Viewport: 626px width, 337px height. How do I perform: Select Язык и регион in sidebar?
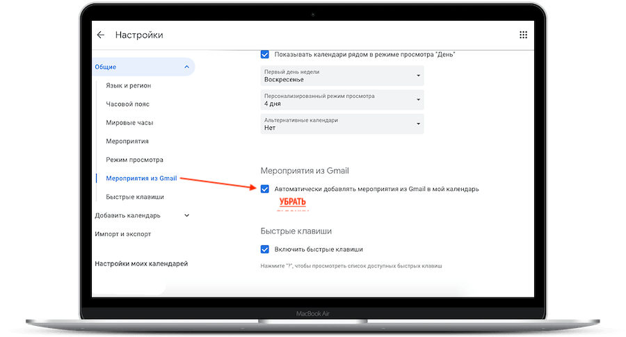coord(129,85)
